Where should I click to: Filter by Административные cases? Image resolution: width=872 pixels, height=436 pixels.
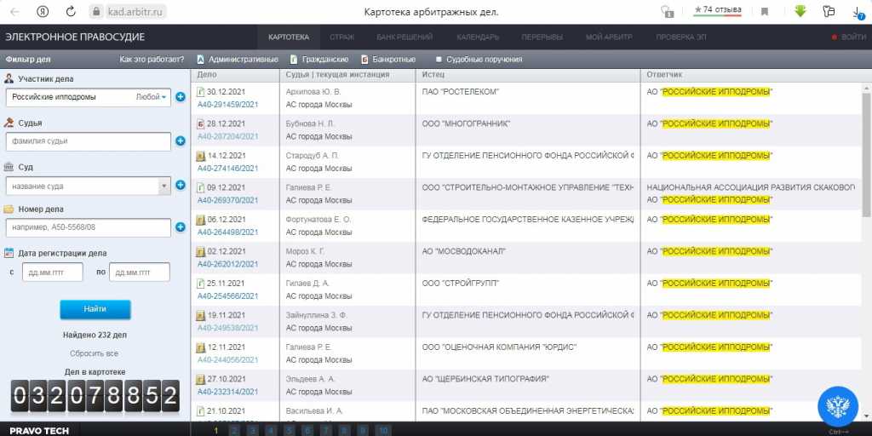[x=238, y=59]
